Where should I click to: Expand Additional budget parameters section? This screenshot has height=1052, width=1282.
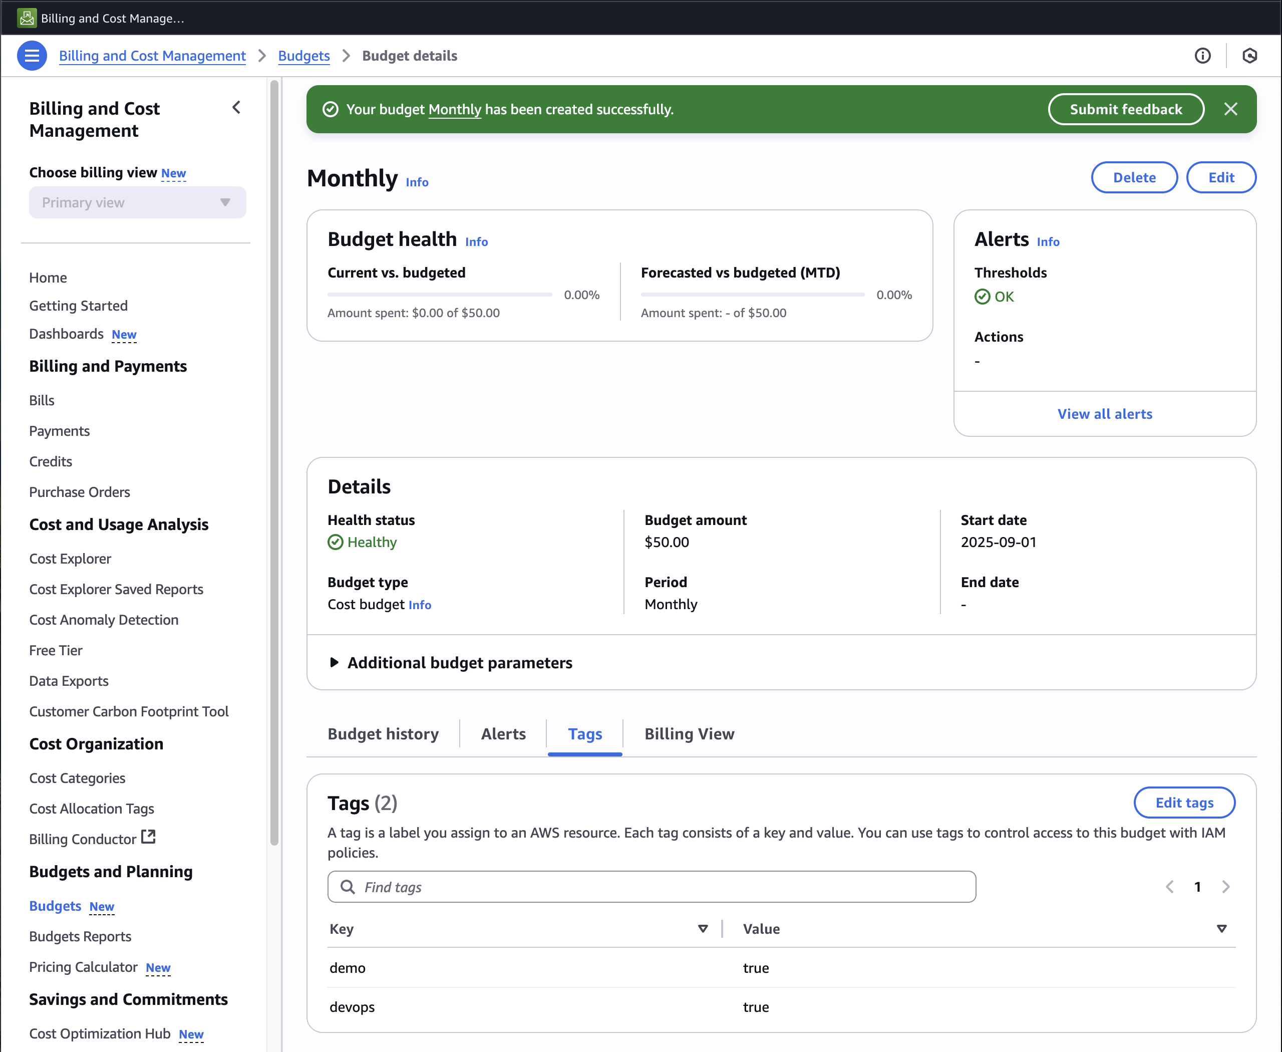(334, 662)
